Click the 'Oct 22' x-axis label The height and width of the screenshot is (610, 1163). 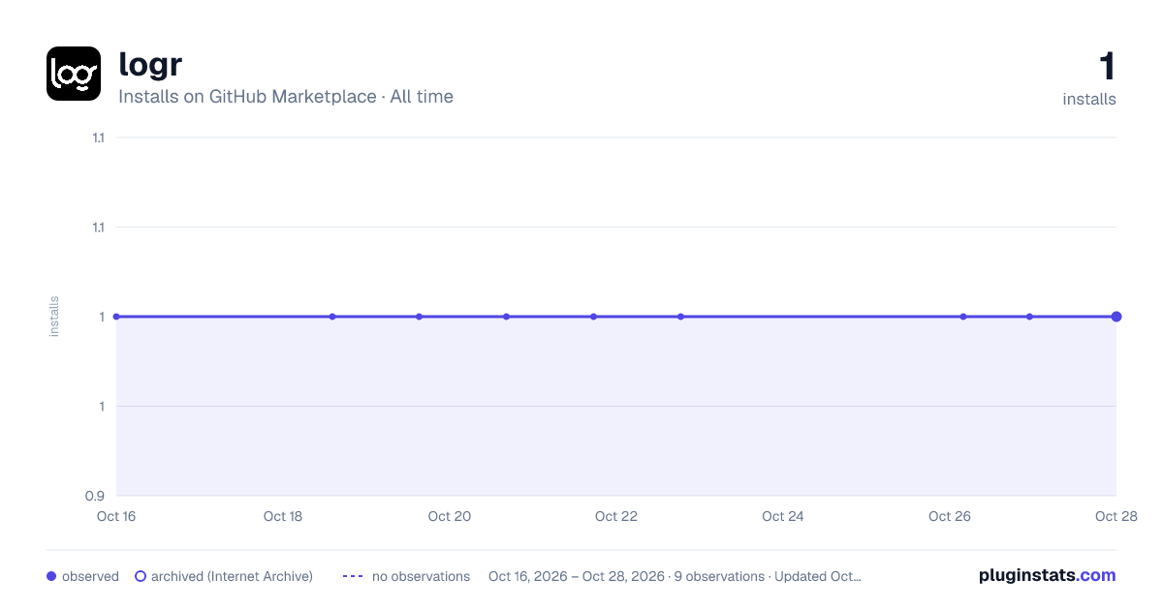(616, 516)
